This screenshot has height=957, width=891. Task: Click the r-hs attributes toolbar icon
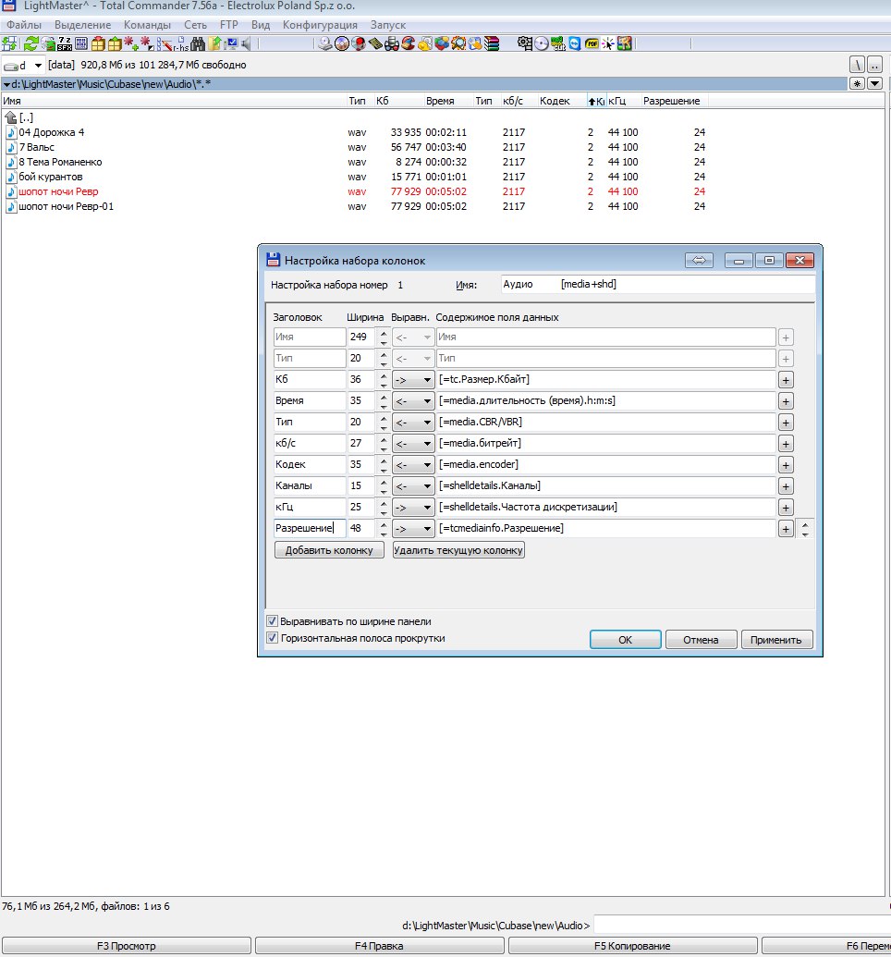point(181,43)
